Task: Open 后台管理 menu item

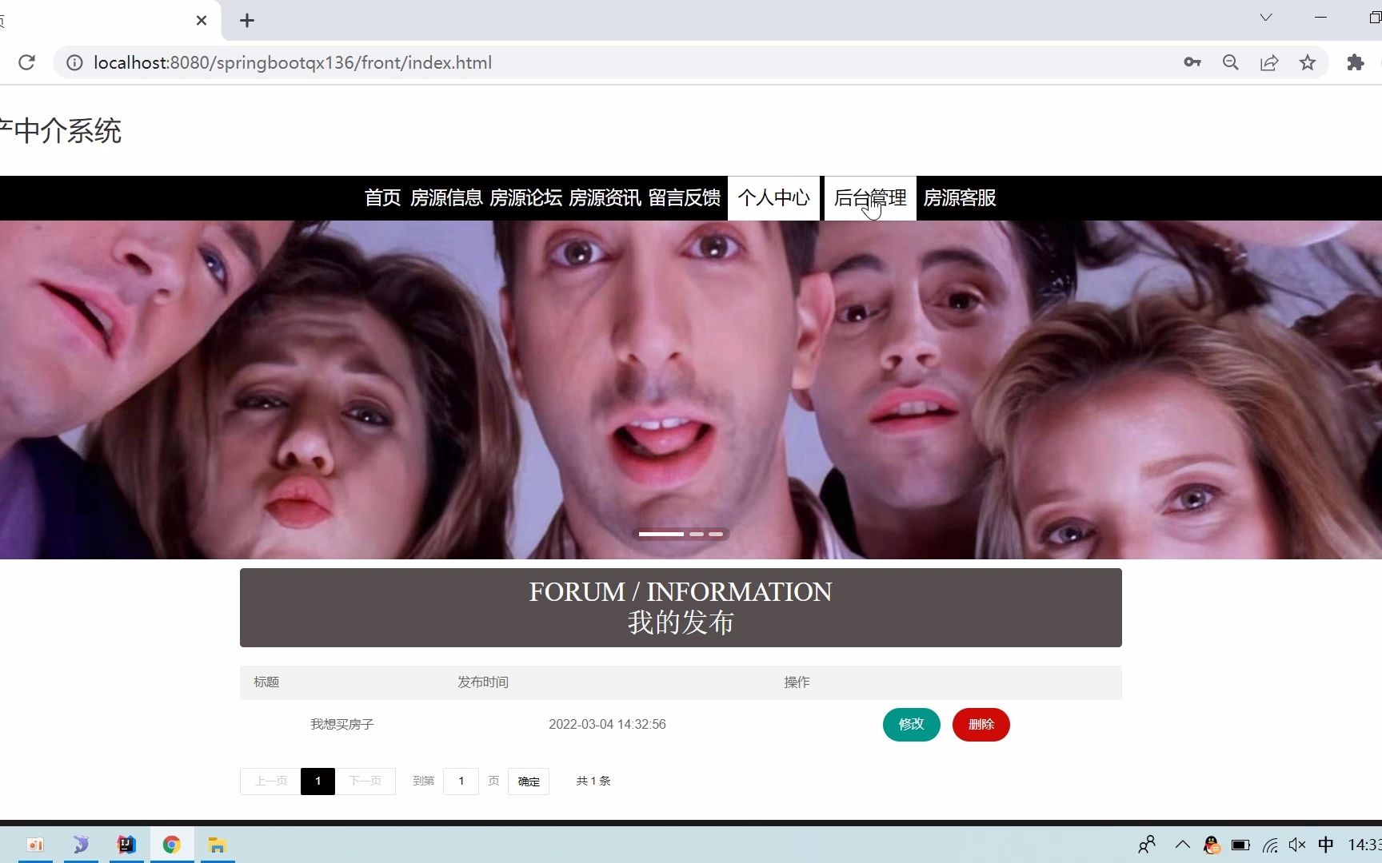Action: pyautogui.click(x=870, y=197)
